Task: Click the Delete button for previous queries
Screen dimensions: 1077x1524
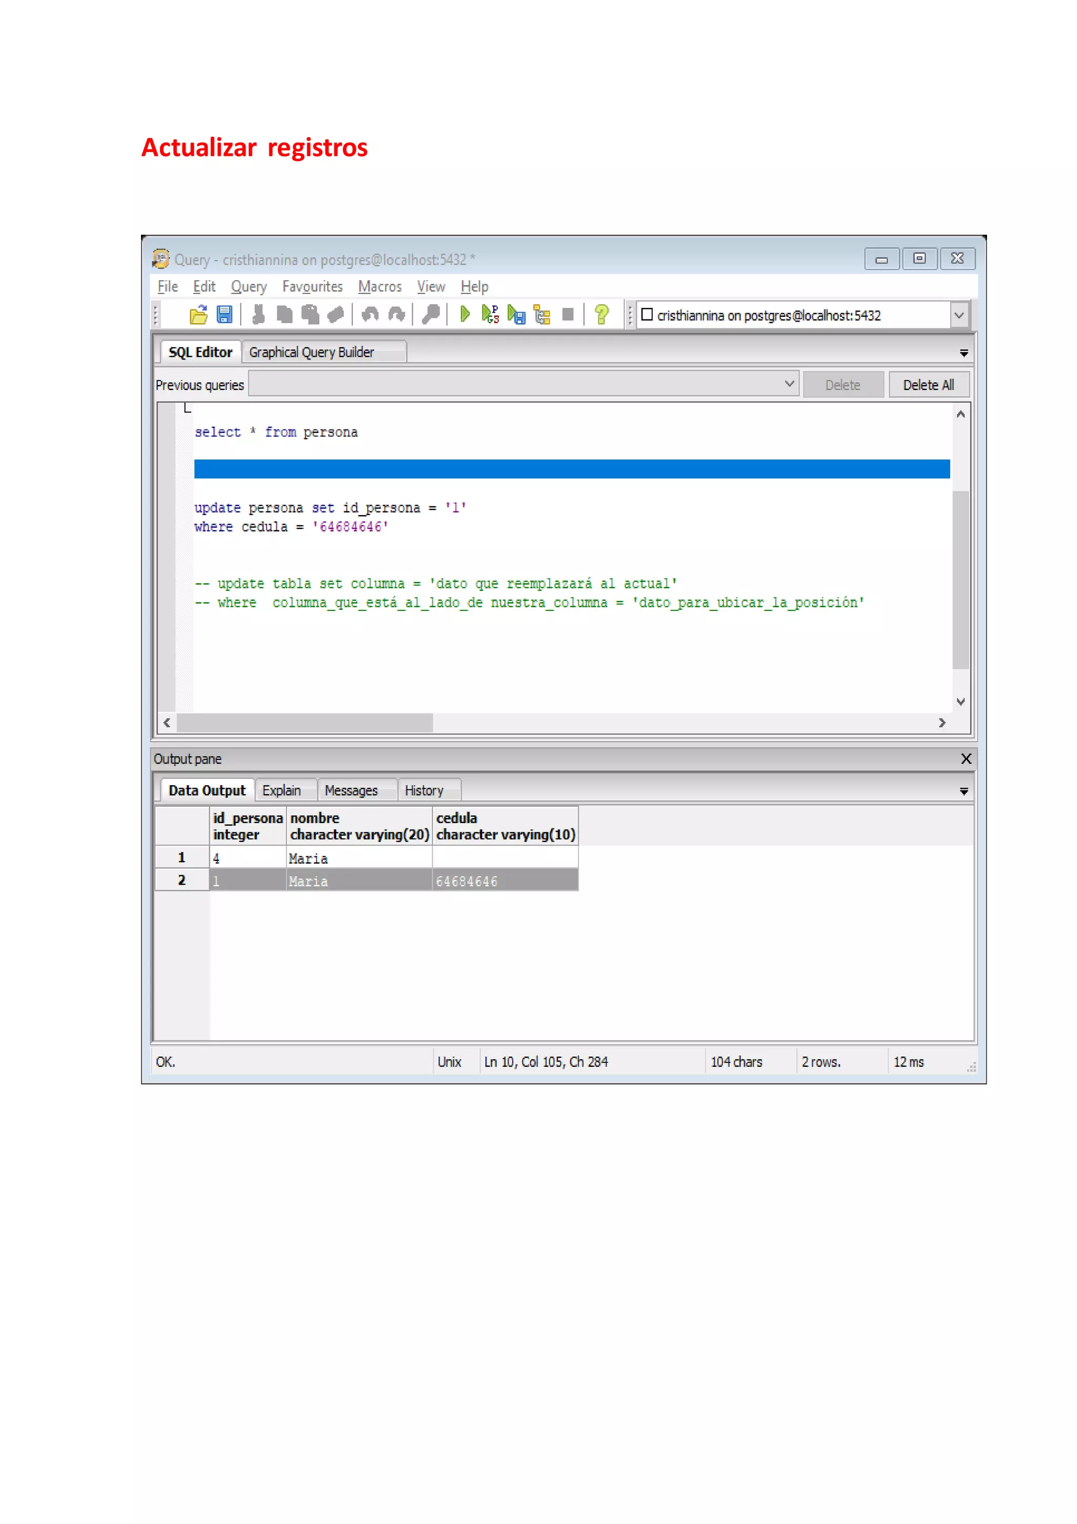Action: tap(843, 385)
